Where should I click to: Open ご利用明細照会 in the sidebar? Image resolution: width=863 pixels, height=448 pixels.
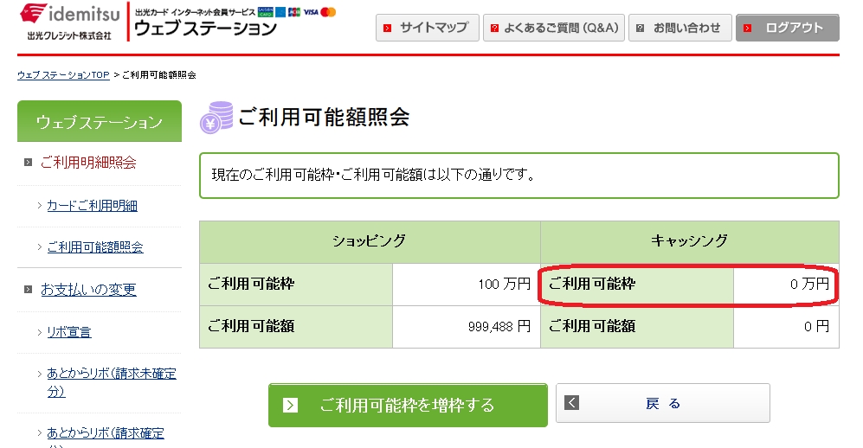coord(88,162)
